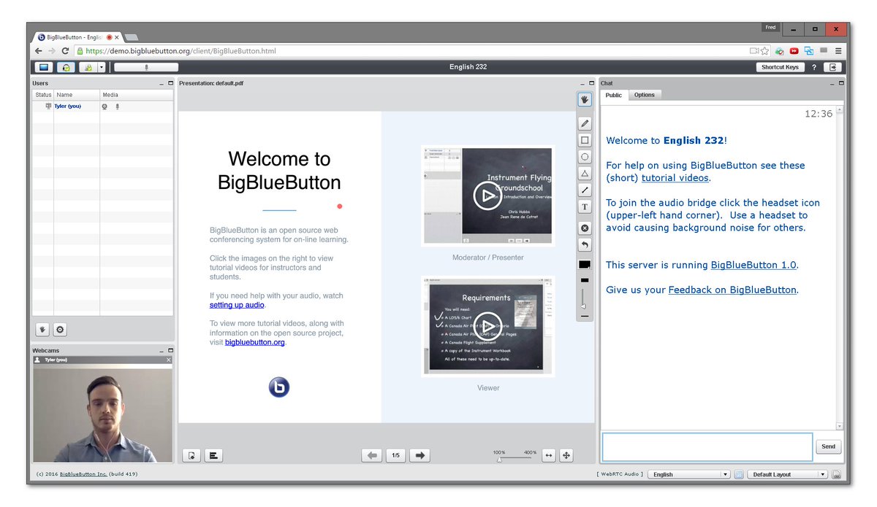The image size is (877, 507).
Task: Open the BigBlueButton Inc. footer link
Action: [83, 474]
